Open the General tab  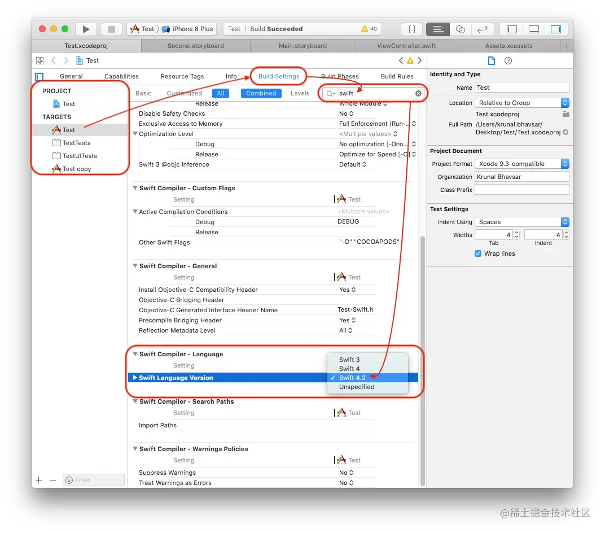[x=71, y=76]
